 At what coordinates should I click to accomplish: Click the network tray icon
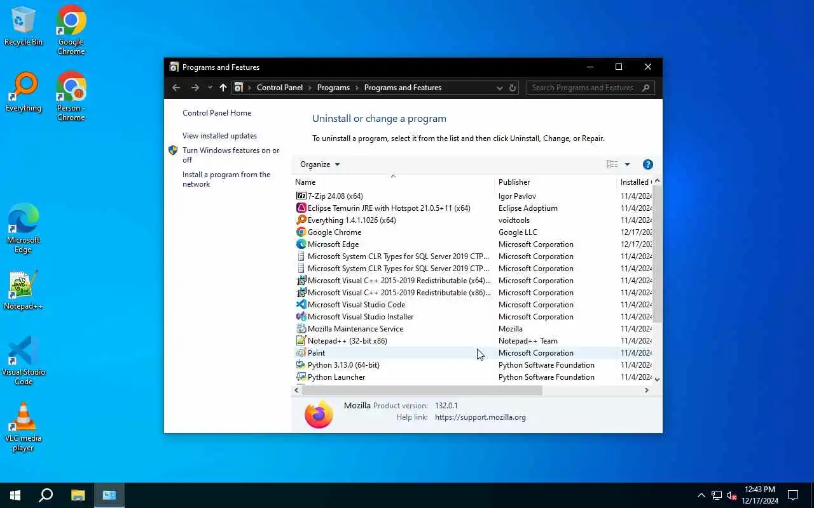[717, 495]
